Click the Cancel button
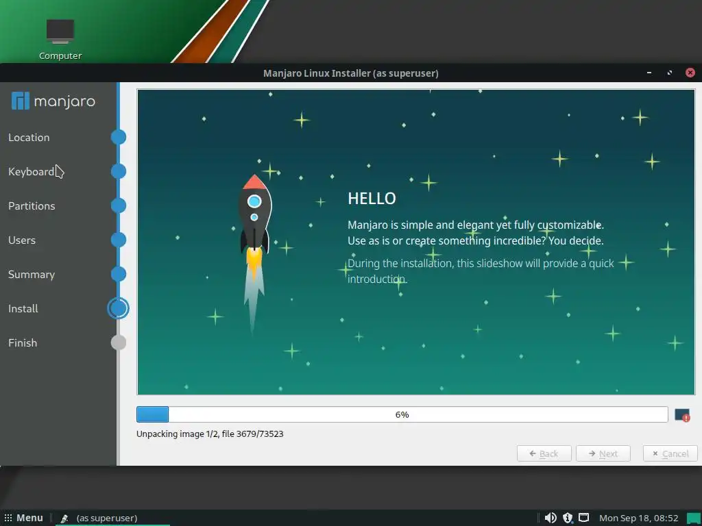702x526 pixels. (670, 453)
